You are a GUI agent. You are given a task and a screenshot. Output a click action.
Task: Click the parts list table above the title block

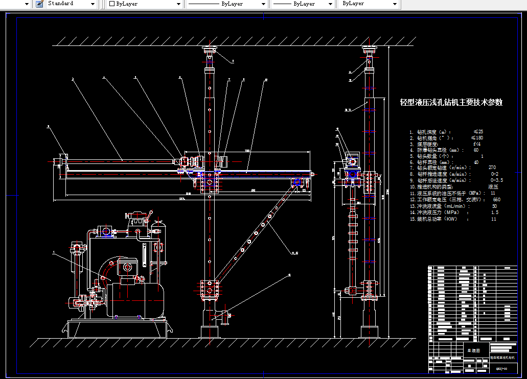point(472,304)
